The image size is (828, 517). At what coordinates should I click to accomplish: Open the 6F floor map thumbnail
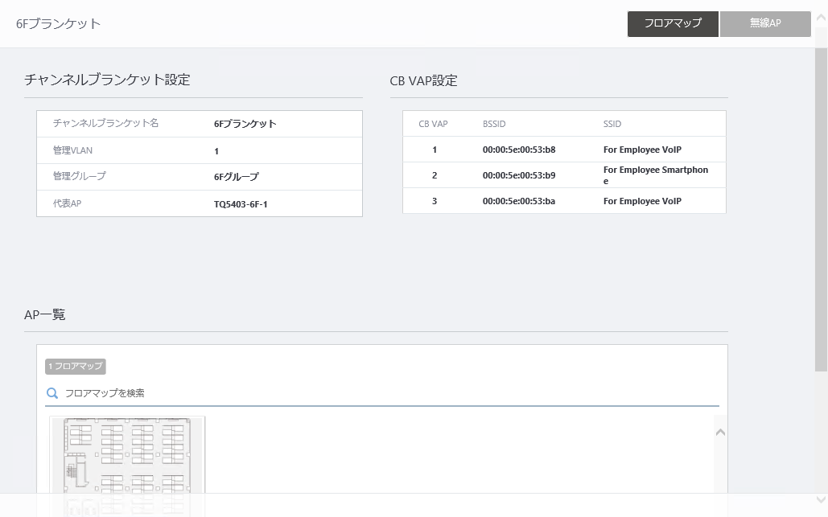click(127, 455)
